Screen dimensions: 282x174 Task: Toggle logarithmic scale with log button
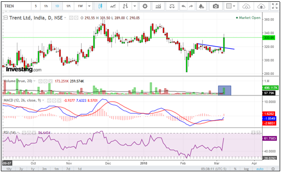[246, 169]
